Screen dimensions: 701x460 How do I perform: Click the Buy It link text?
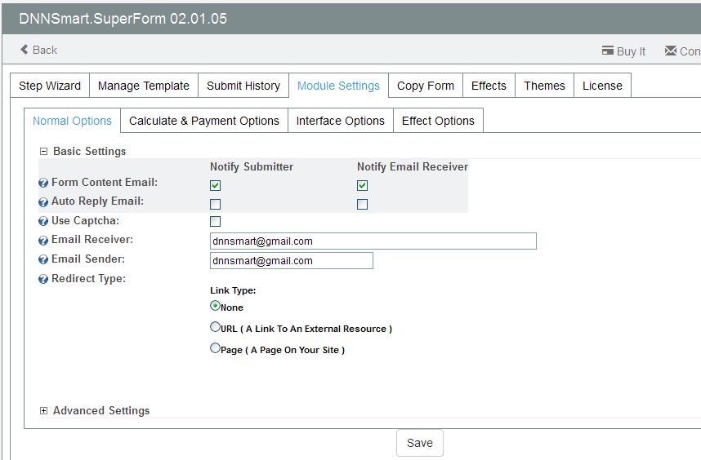(x=631, y=51)
